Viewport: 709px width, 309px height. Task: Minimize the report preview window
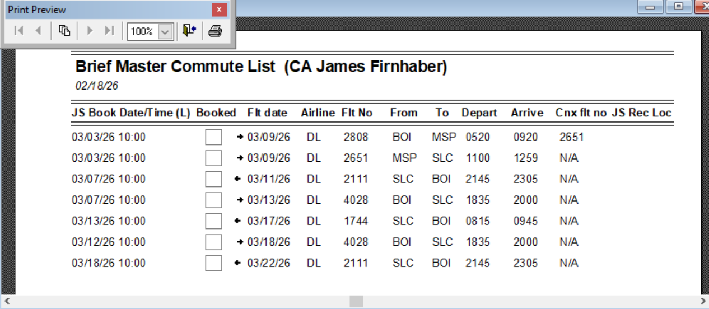[650, 7]
